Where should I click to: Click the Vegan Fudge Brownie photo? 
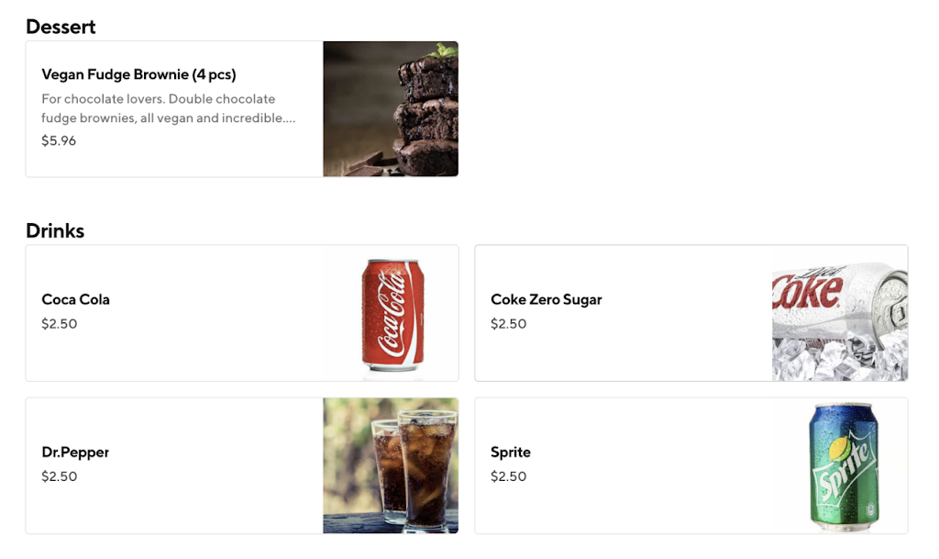(391, 108)
